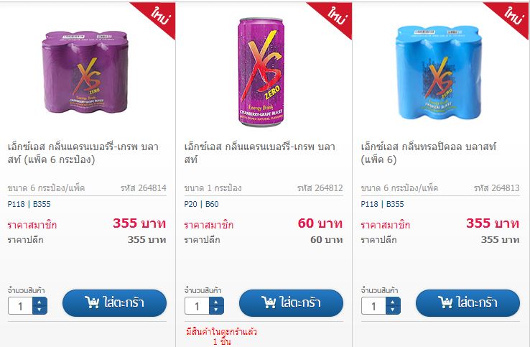Screen dimensions: 530x347
Task: Increase quantity for cranberry-grape 6-pack
Action: 39,302
